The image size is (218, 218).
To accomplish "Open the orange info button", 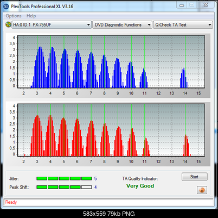I will pyautogui.click(x=202, y=190).
